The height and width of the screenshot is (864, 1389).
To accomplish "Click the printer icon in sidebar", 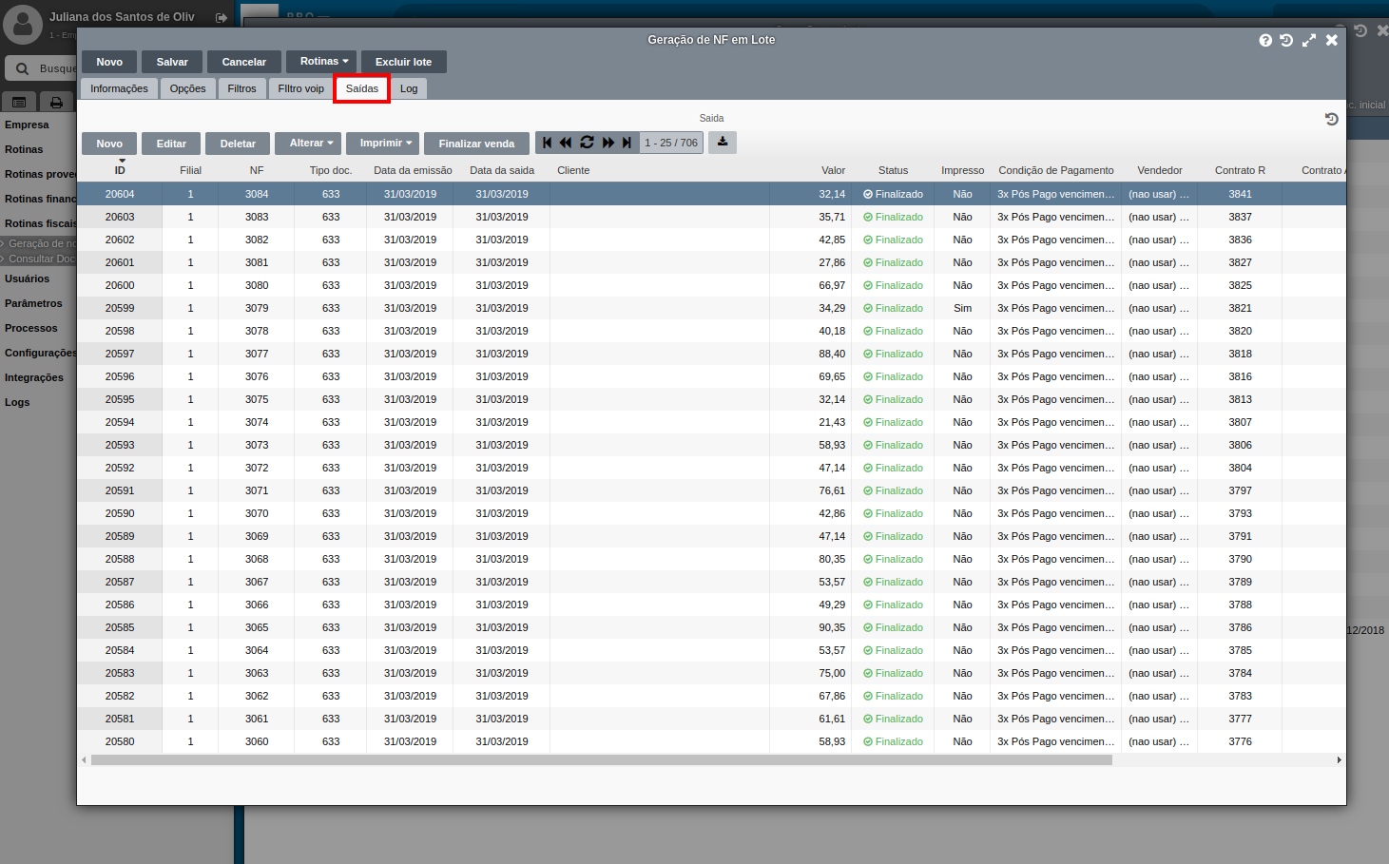I will (x=56, y=102).
